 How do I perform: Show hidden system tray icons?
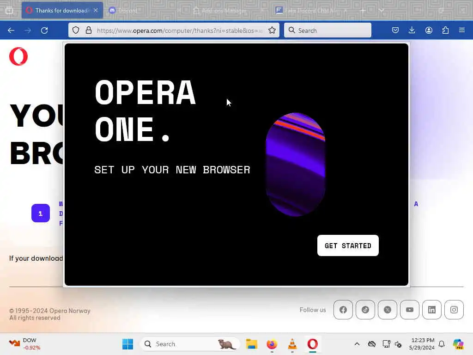click(x=357, y=344)
